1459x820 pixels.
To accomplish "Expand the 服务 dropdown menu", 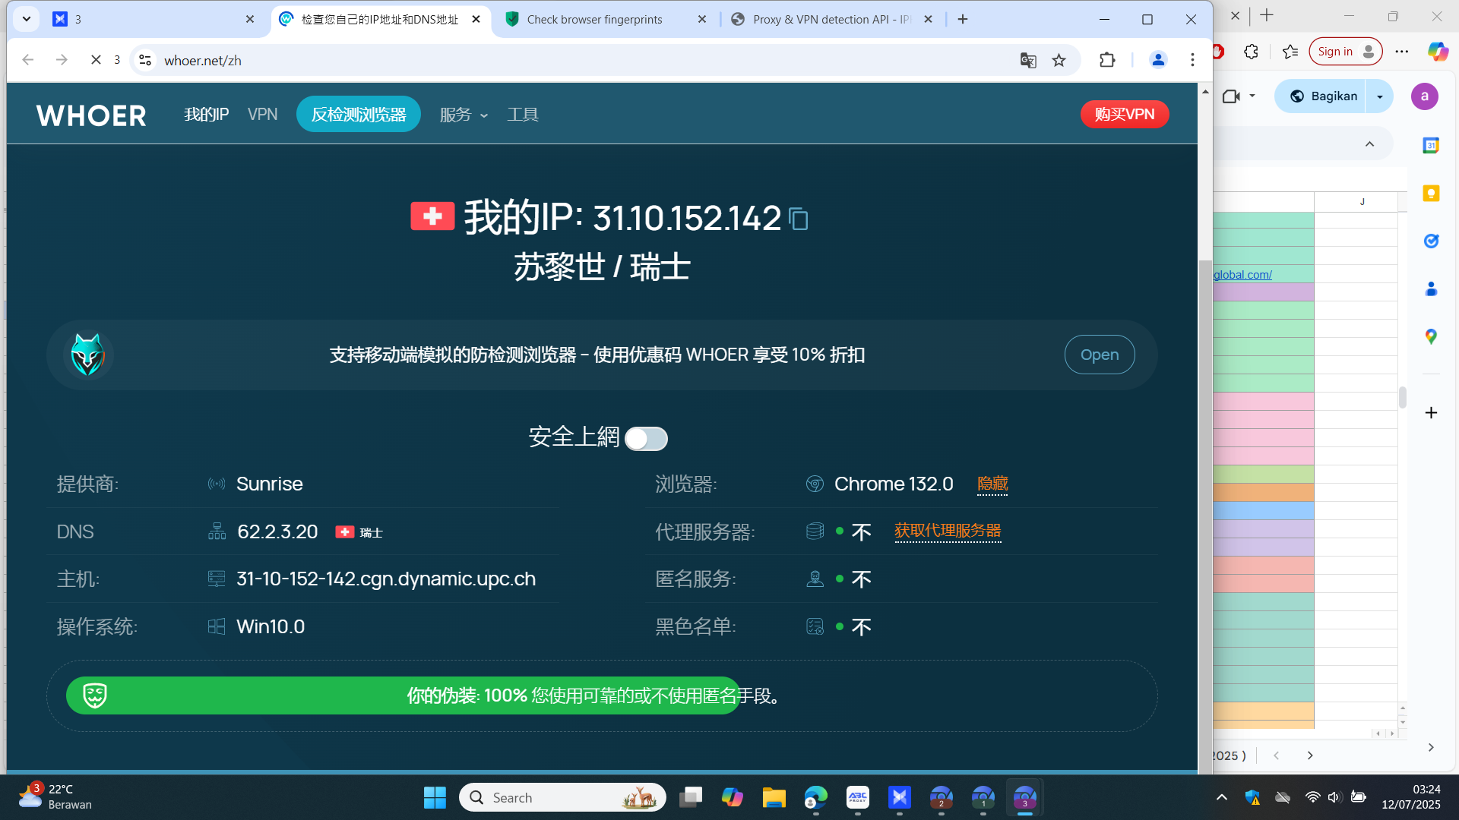I will coord(464,115).
